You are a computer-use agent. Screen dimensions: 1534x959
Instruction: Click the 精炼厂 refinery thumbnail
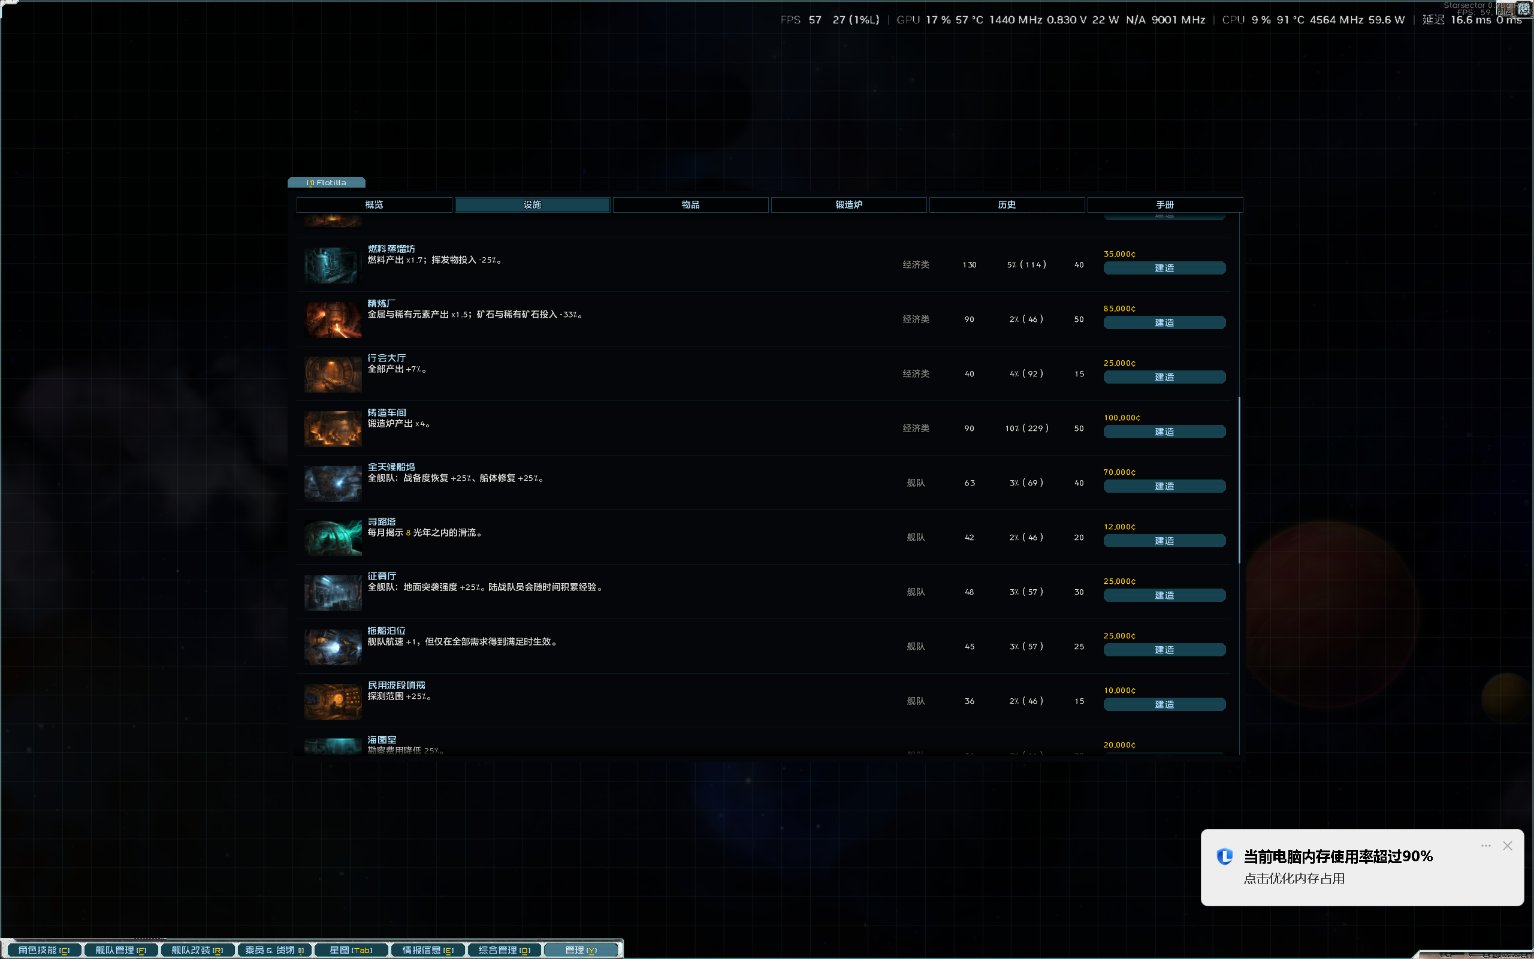point(333,319)
